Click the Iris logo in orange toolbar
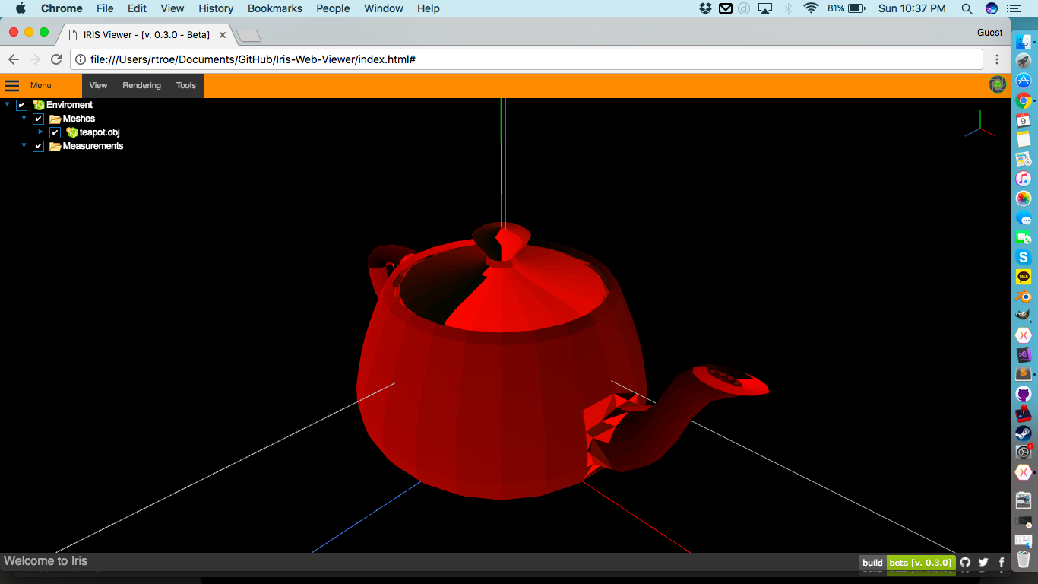The height and width of the screenshot is (584, 1038). [997, 85]
